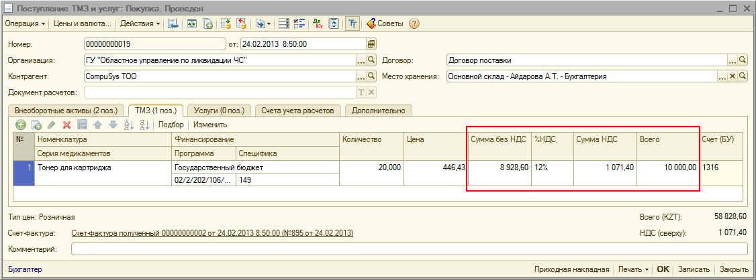Viewport: 756px width, 280px height.
Task: Toggle the Тт text mode toolbar button
Action: click(352, 24)
